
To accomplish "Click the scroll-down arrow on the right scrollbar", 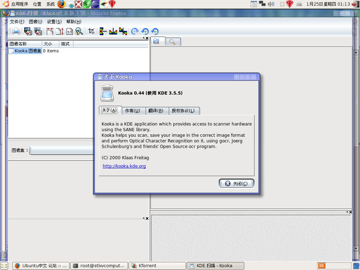I will (x=356, y=248).
